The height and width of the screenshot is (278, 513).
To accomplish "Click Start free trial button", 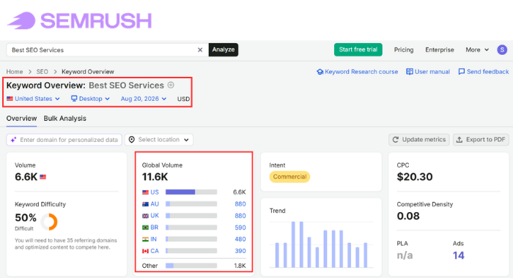I will 358,50.
